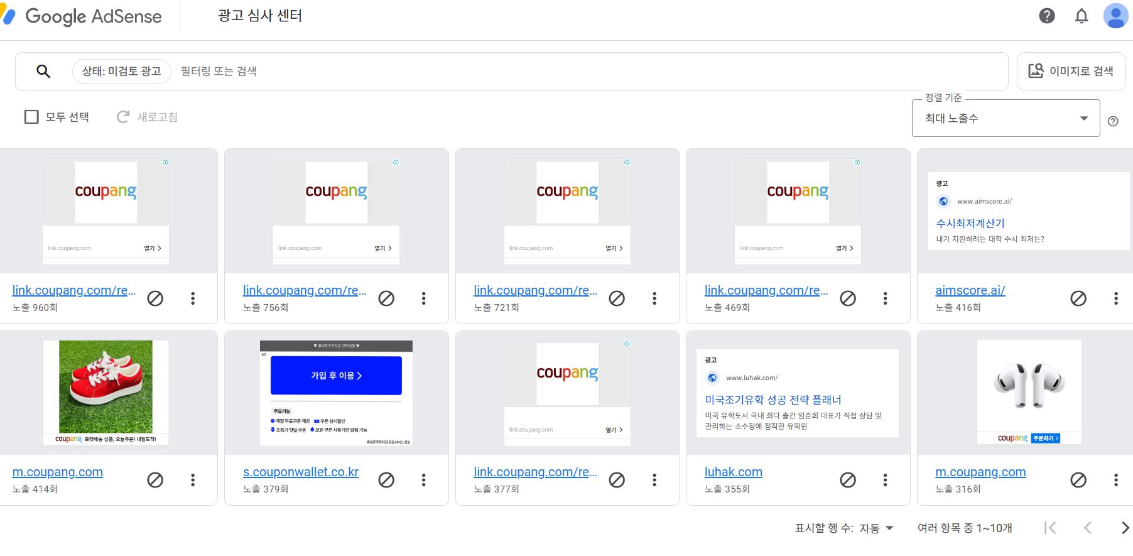Block the aimscore.ai ad

point(1078,298)
